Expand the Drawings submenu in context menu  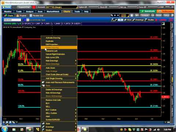[x=59, y=127]
